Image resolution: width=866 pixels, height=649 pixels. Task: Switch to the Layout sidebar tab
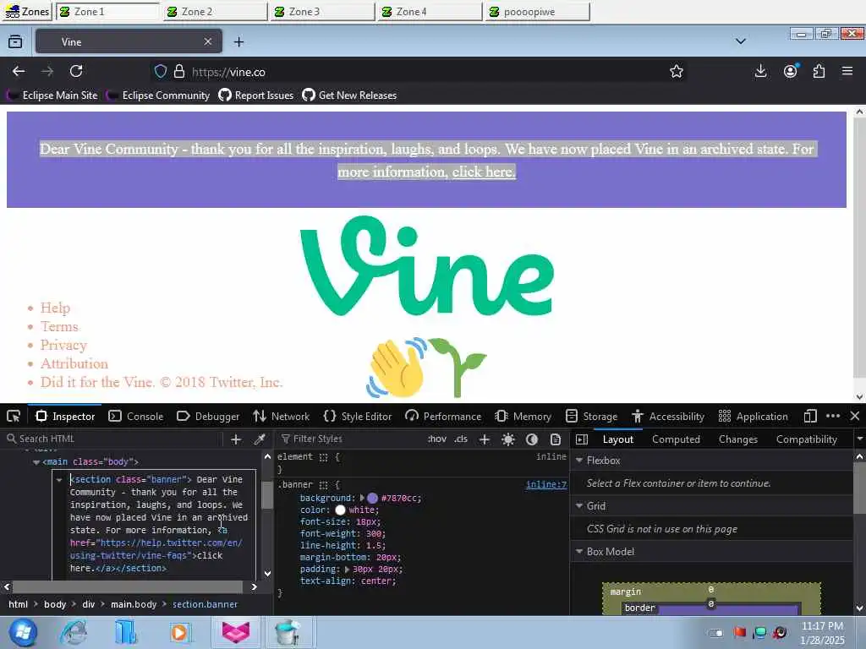point(618,439)
